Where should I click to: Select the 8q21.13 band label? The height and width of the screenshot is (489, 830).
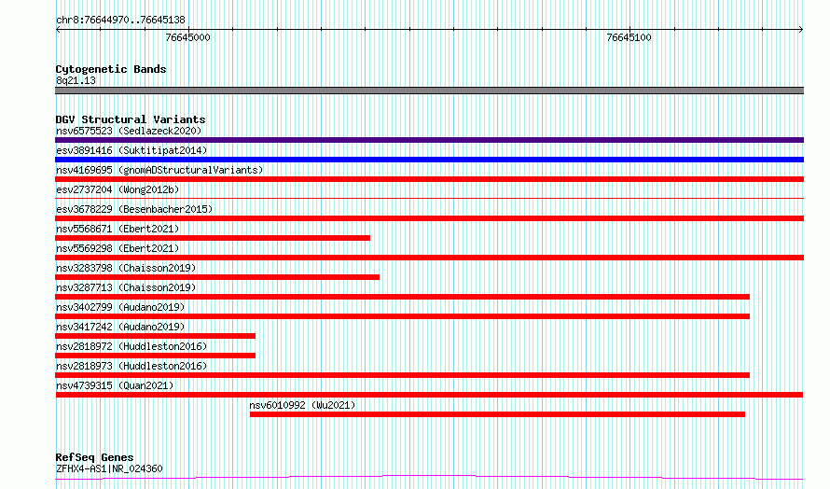(x=76, y=80)
